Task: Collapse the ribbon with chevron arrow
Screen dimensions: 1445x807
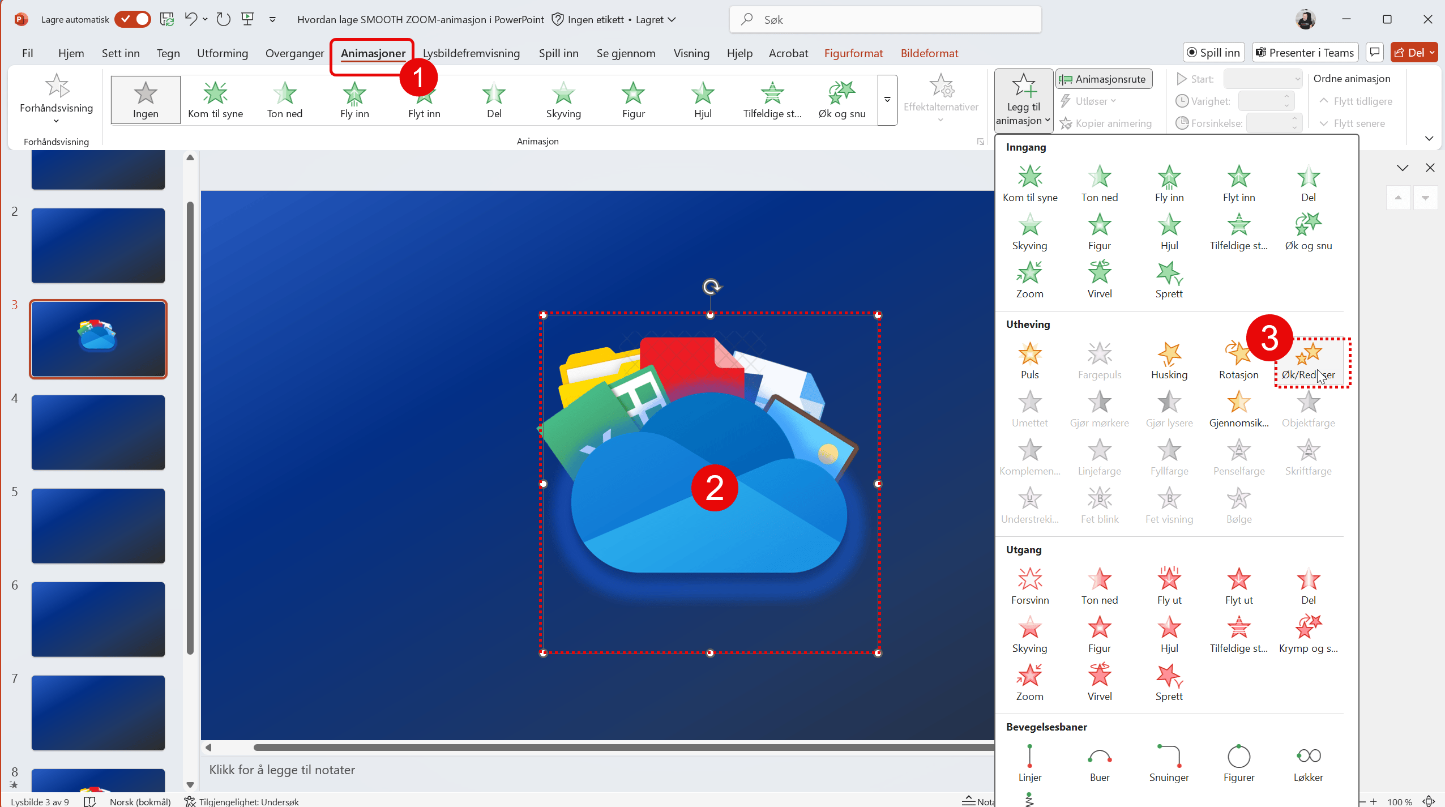Action: tap(1429, 139)
